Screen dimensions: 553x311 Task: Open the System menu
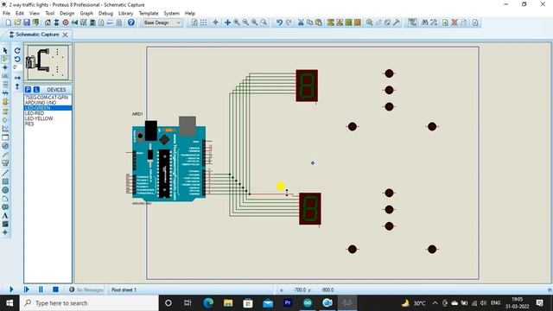click(x=171, y=14)
